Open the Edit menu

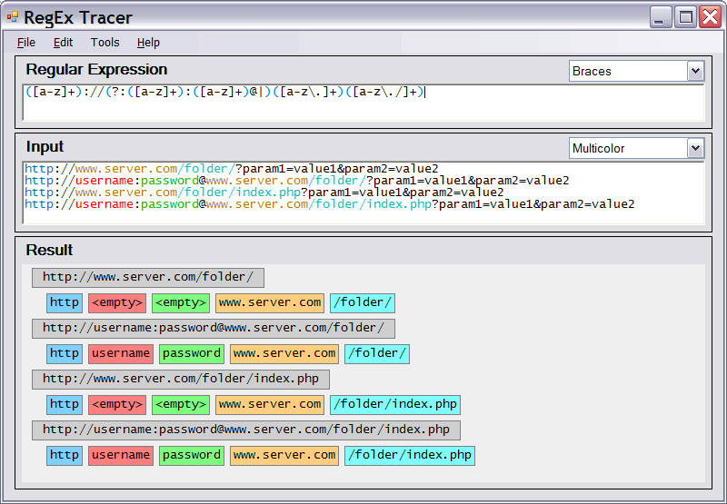(x=63, y=43)
